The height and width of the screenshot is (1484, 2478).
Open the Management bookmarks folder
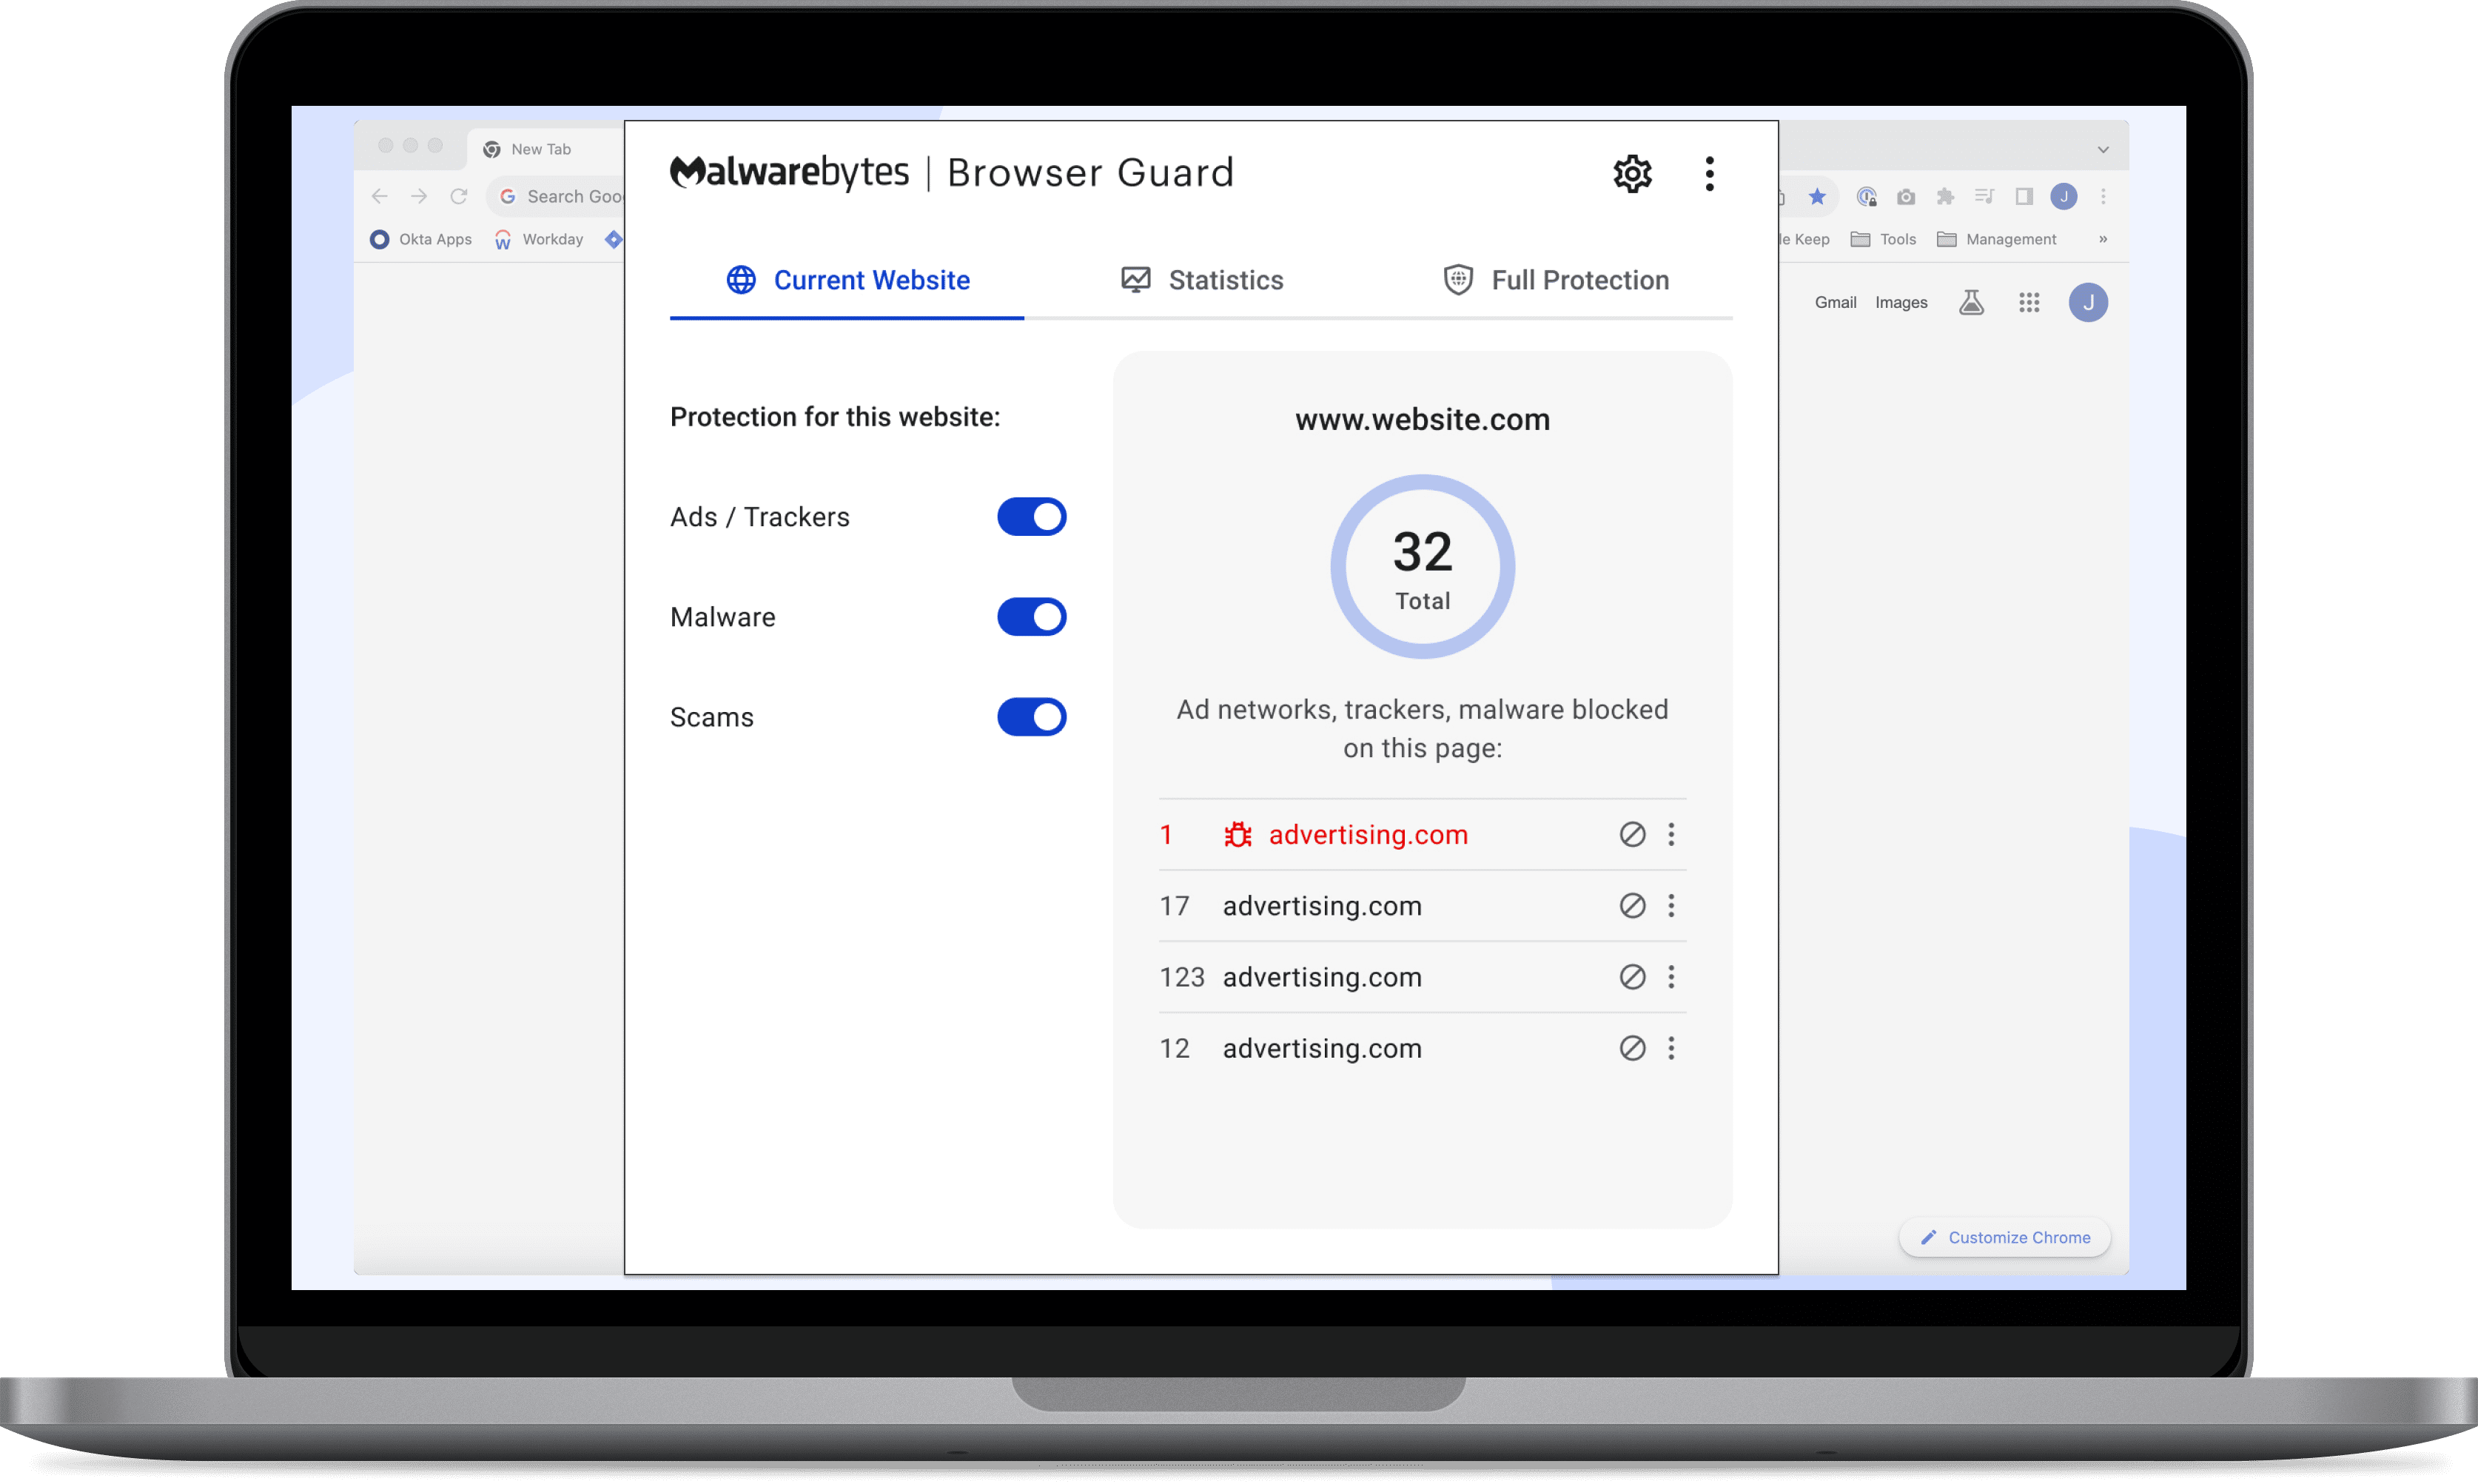(1996, 240)
